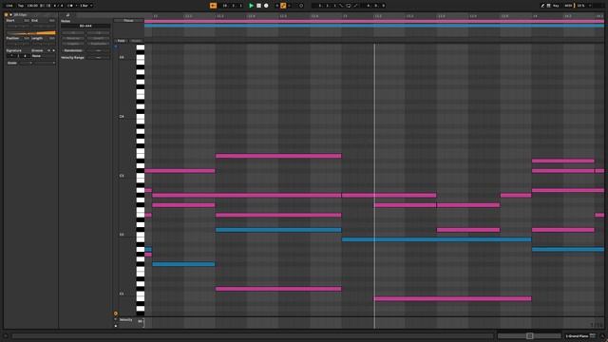Toggle the Focus button above the editor
This screenshot has height=342, width=608.
pos(129,21)
